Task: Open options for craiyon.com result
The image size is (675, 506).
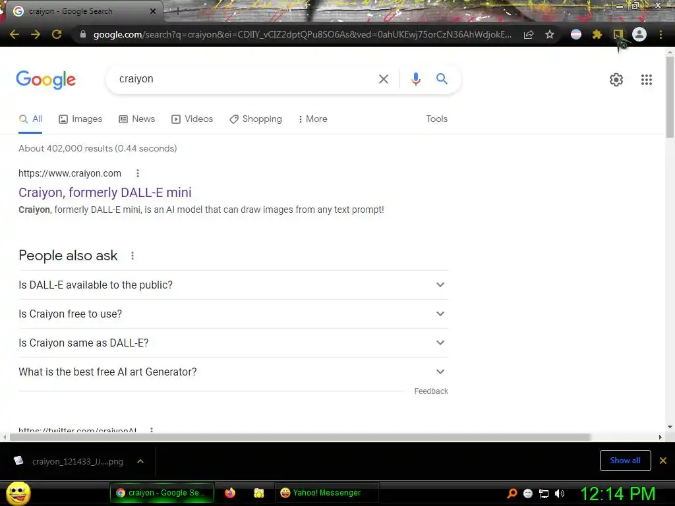Action: point(138,173)
